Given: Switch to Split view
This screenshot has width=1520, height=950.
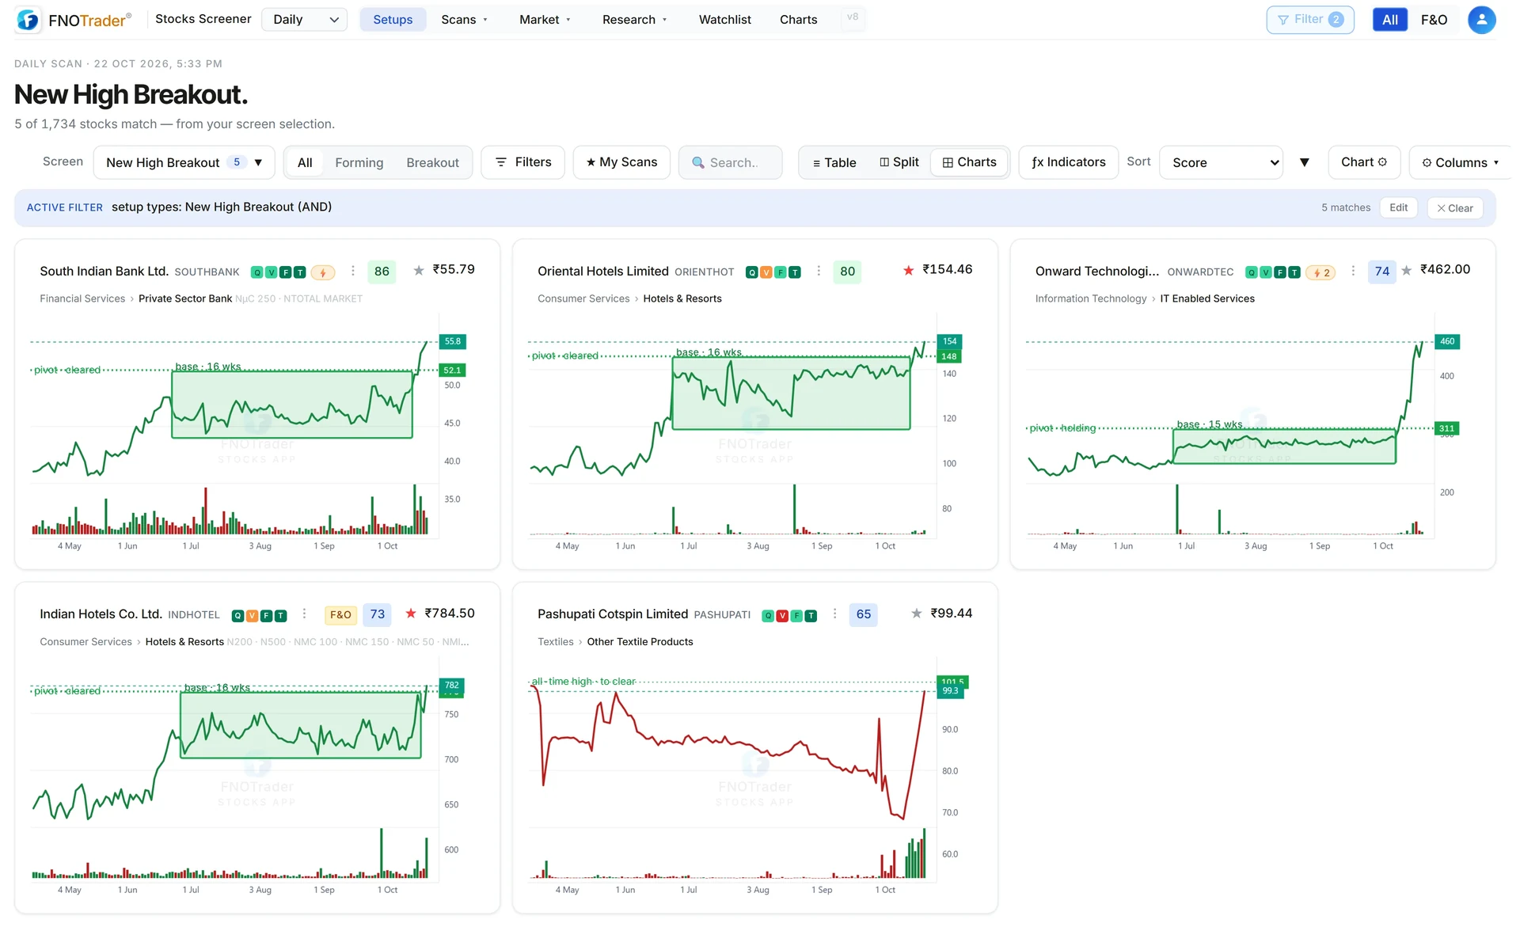Looking at the screenshot, I should click(x=899, y=162).
